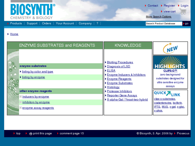Go to the Home breadcrumb link
Viewport: 195px width, 146px height.
pyautogui.click(x=14, y=34)
